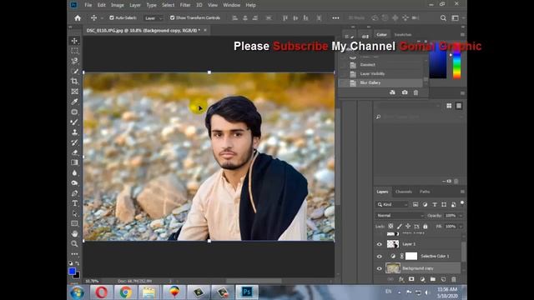Open the Color panel menu

pyautogui.click(x=462, y=35)
